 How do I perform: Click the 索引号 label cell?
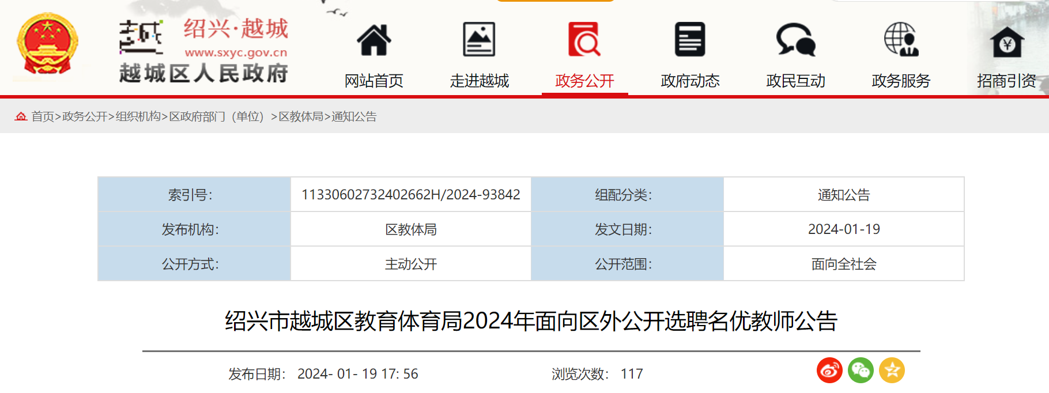pos(194,195)
